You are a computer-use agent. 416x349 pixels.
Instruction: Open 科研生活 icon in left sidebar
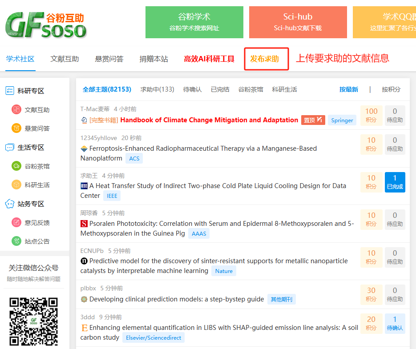16,185
